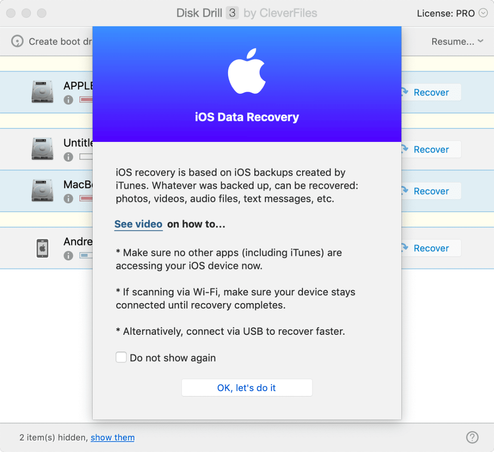Open info for the iOS device
The image size is (494, 452).
(68, 256)
